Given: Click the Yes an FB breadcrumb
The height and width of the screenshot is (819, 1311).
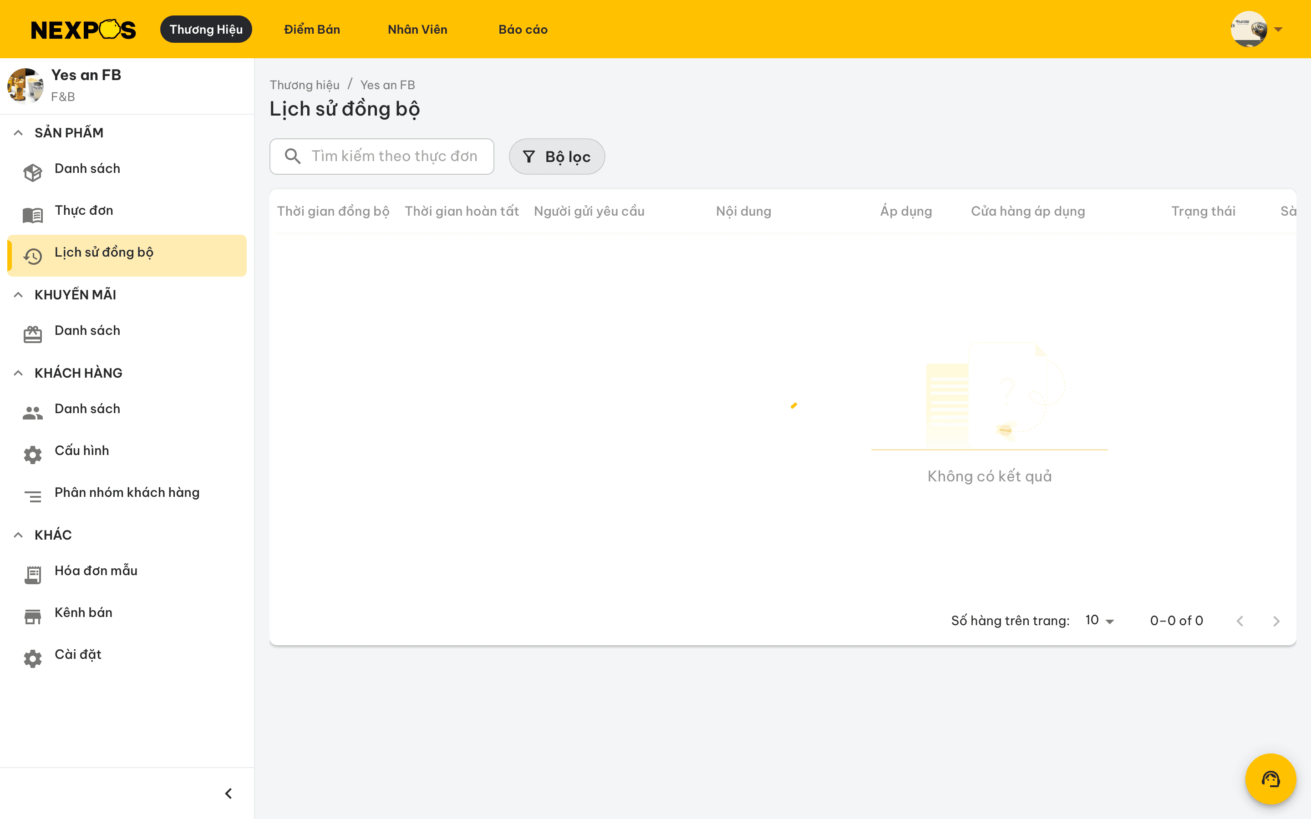Looking at the screenshot, I should [387, 85].
